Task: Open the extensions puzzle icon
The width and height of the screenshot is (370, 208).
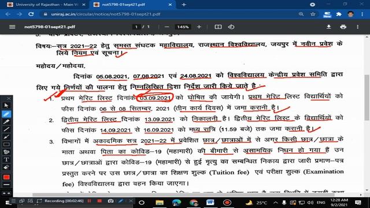Action: click(339, 14)
